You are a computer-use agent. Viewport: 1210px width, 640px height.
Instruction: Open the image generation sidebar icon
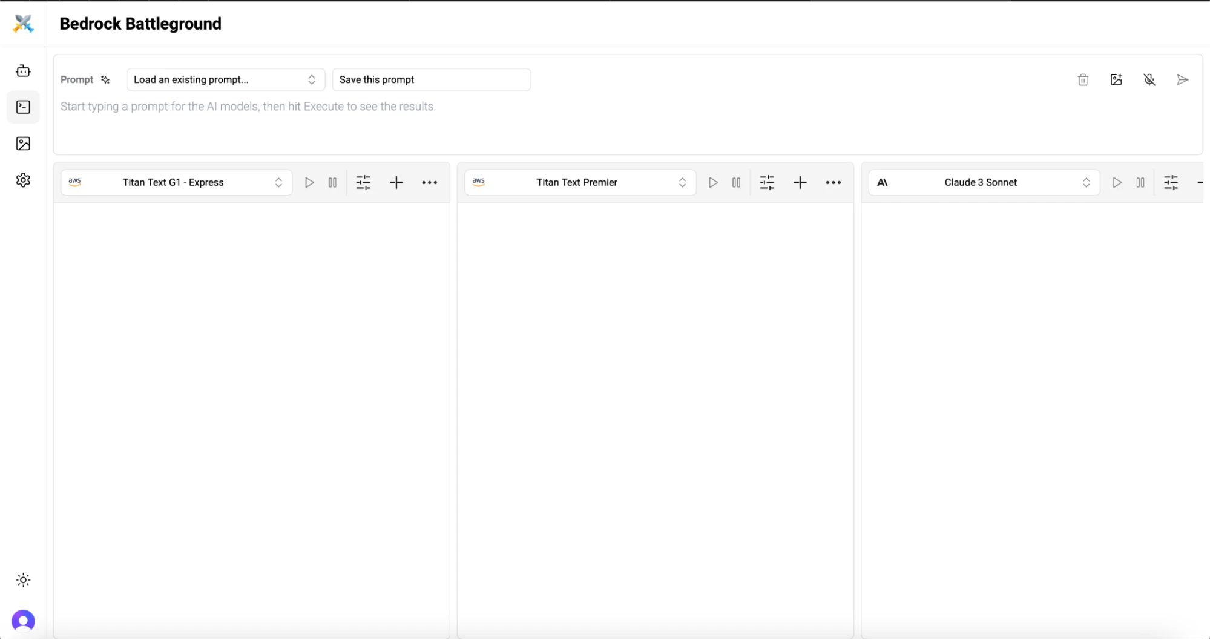tap(23, 144)
